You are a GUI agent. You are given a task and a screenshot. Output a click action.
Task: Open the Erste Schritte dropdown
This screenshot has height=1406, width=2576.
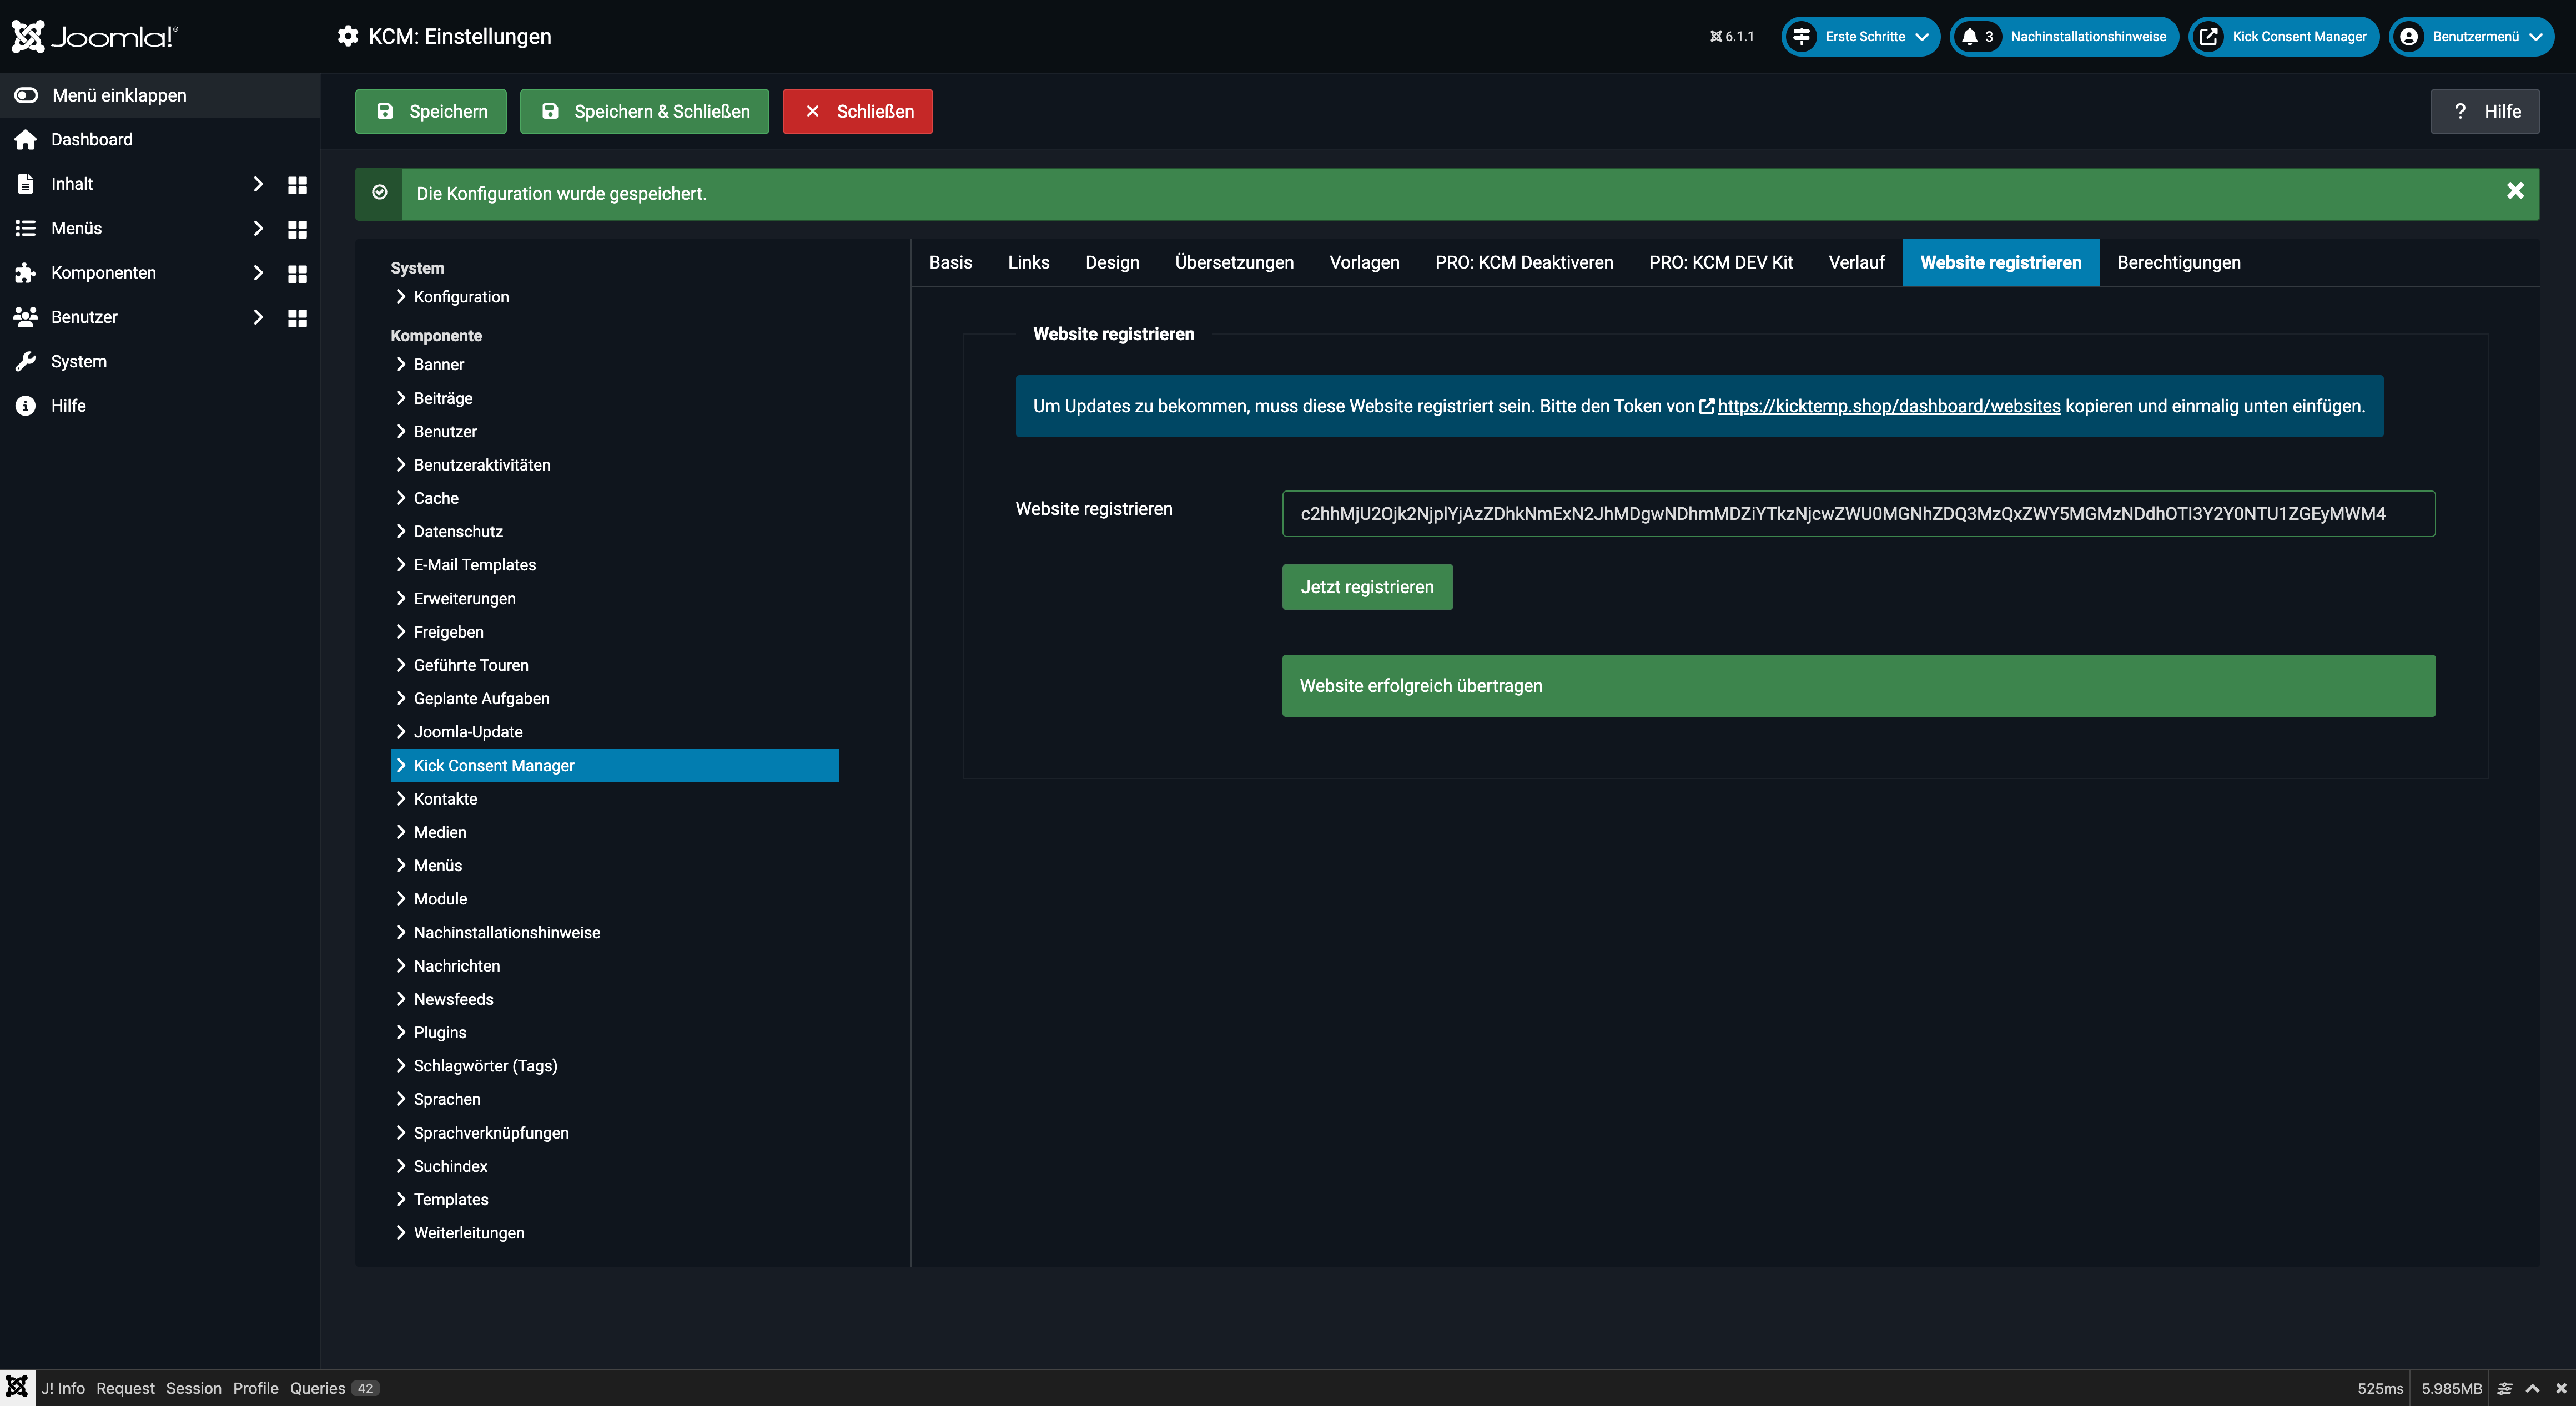click(x=1860, y=37)
